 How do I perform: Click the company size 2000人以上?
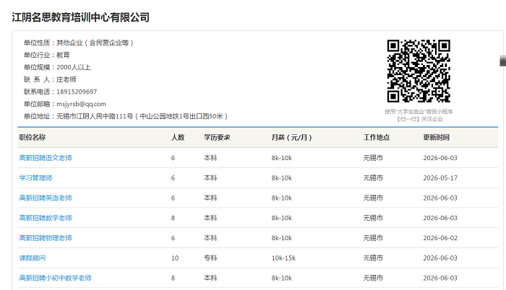pos(74,67)
